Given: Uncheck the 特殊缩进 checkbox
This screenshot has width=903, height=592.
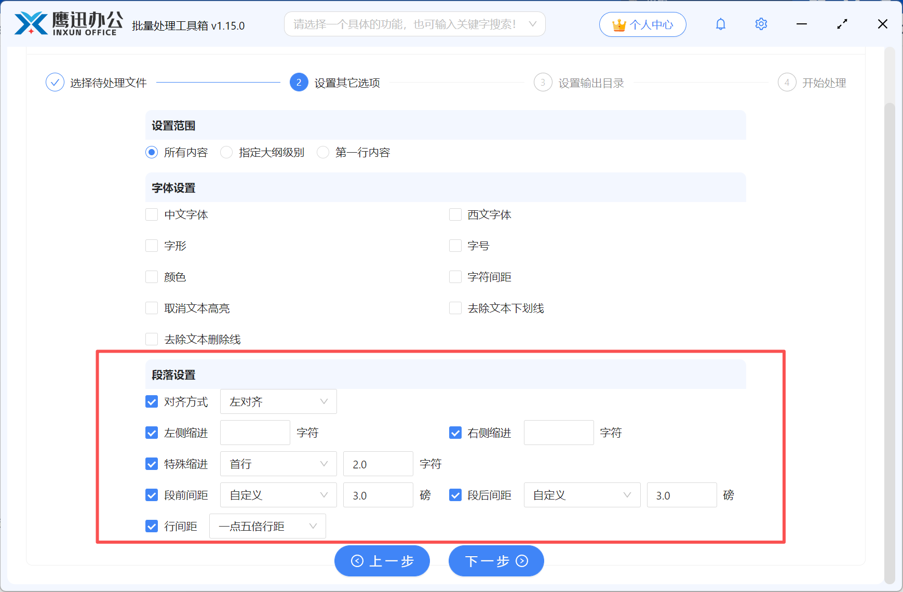Looking at the screenshot, I should click(152, 464).
